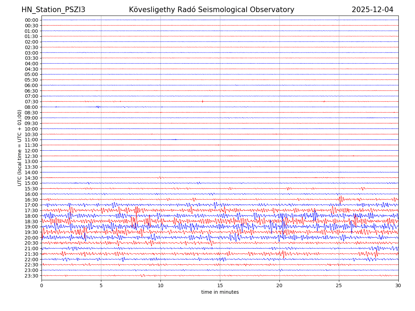Click the red spike on the 07:30 trace
415x311 pixels.
(203, 101)
